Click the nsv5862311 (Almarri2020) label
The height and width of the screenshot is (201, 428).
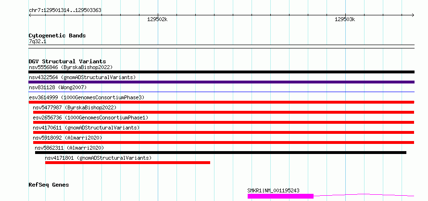[x=69, y=148]
